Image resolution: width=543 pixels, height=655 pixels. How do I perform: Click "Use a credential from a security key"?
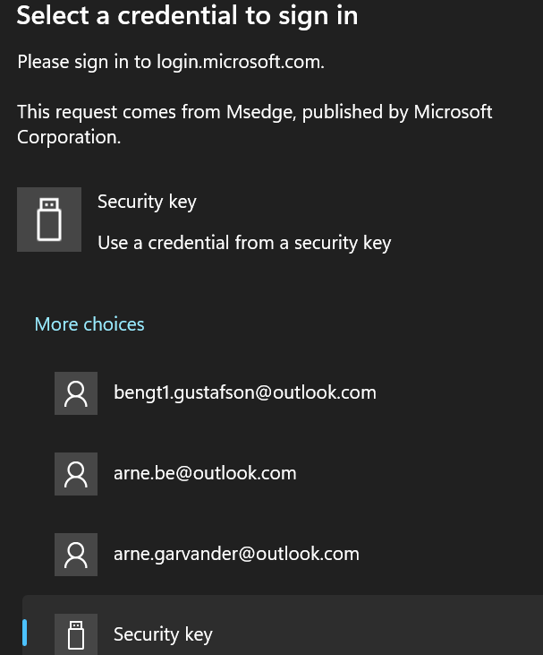244,243
